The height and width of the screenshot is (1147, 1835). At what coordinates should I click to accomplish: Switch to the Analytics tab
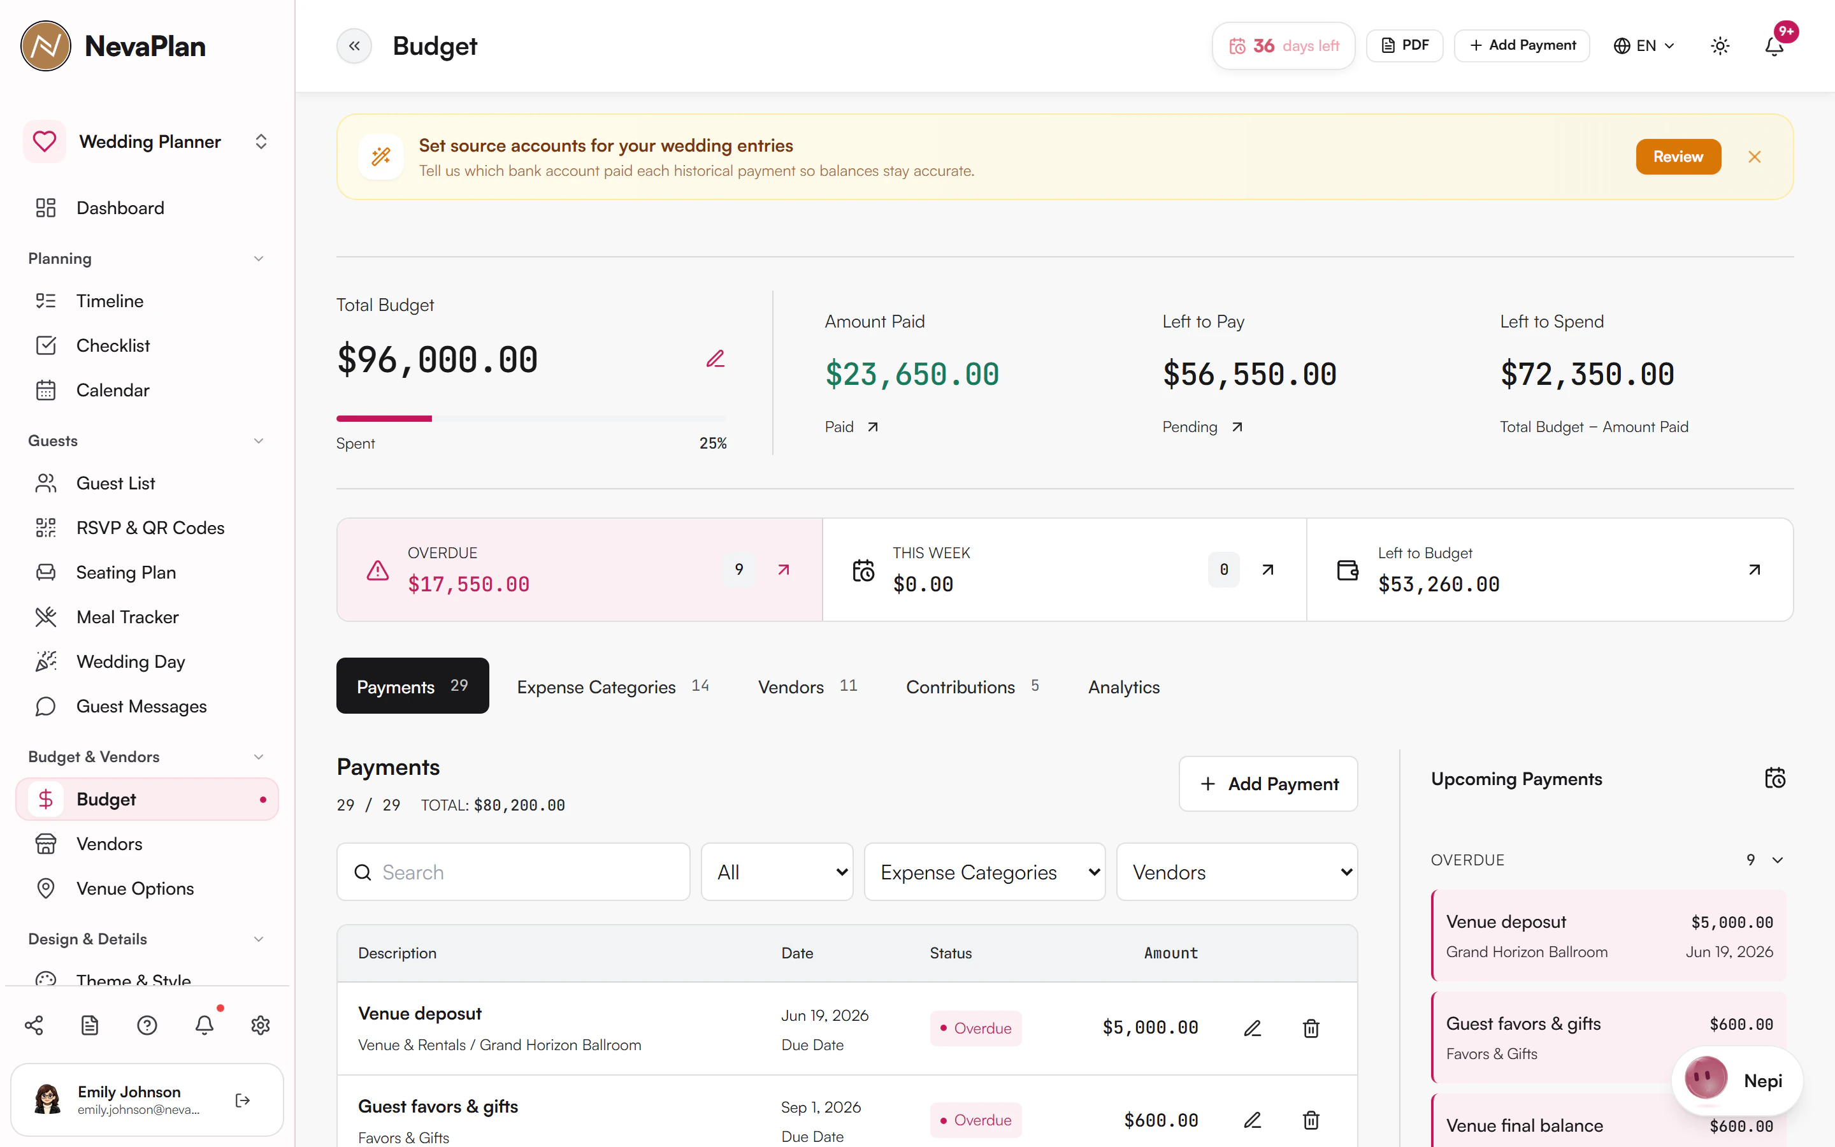[1124, 686]
